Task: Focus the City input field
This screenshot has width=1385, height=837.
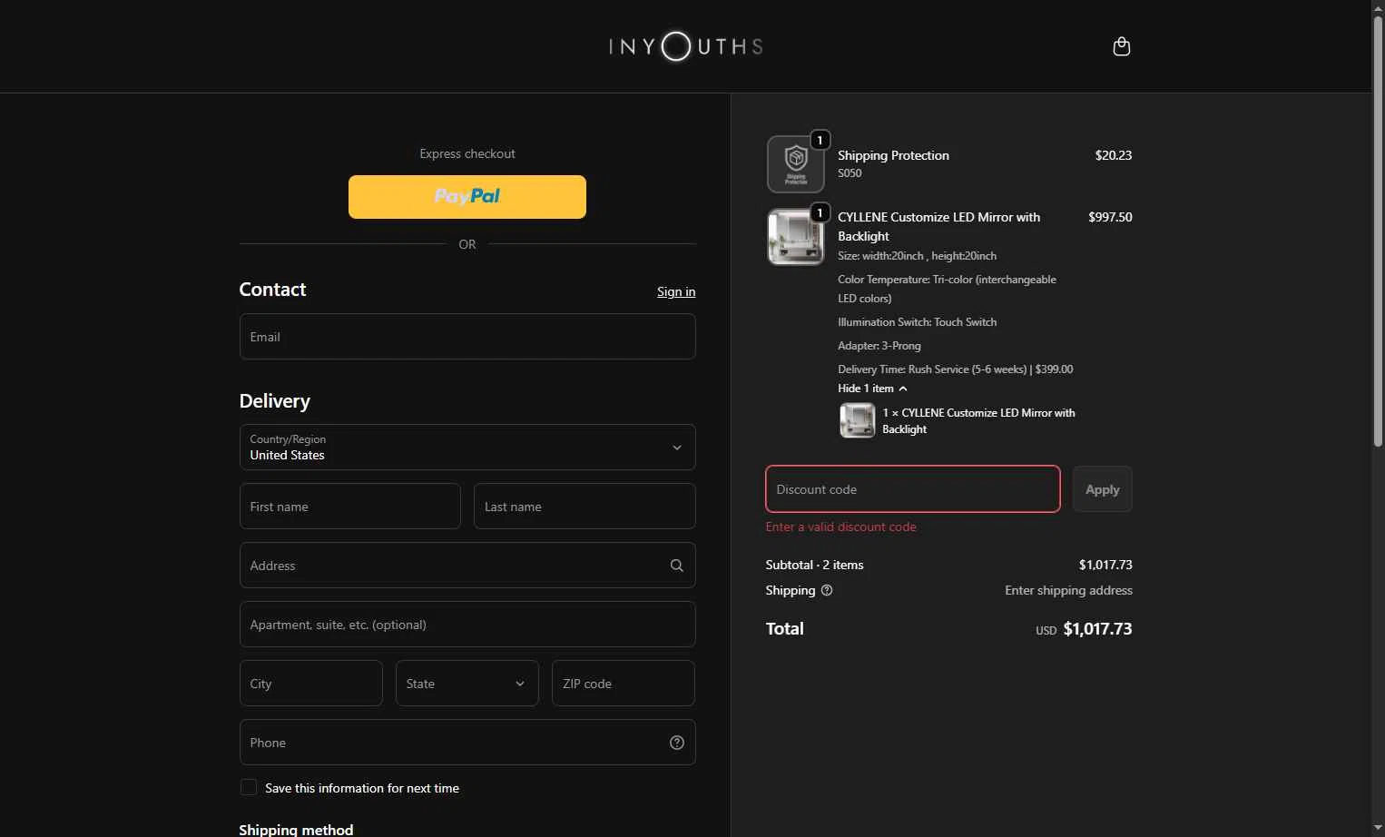Action: 311,684
